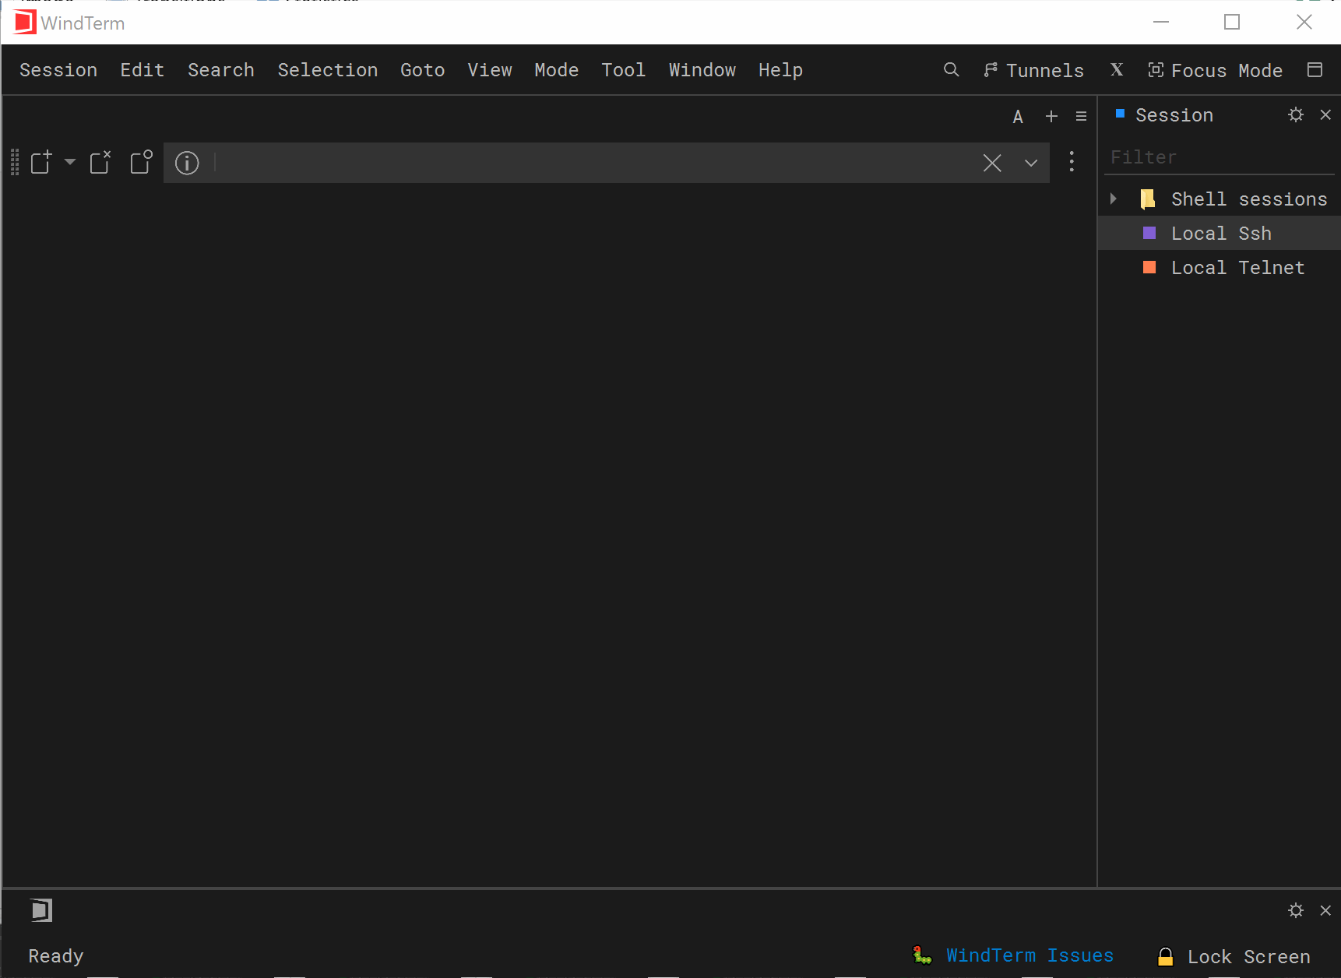The height and width of the screenshot is (978, 1341).
Task: Open bottom panel settings gear
Action: click(x=1296, y=910)
